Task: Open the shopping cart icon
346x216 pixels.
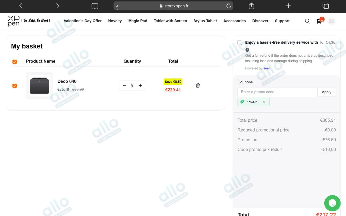Action: pyautogui.click(x=319, y=21)
